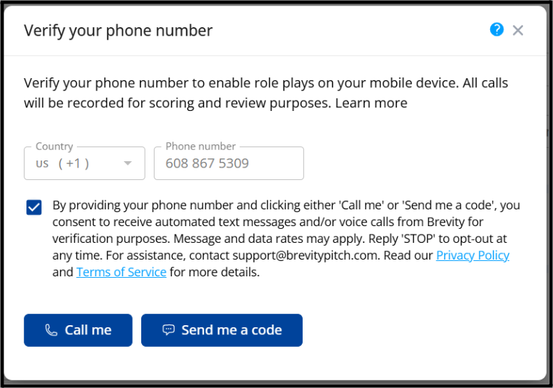553x388 pixels.
Task: Click the Call me button label
Action: point(88,330)
